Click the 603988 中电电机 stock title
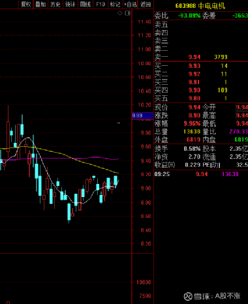248x304 pixels. pyautogui.click(x=200, y=6)
